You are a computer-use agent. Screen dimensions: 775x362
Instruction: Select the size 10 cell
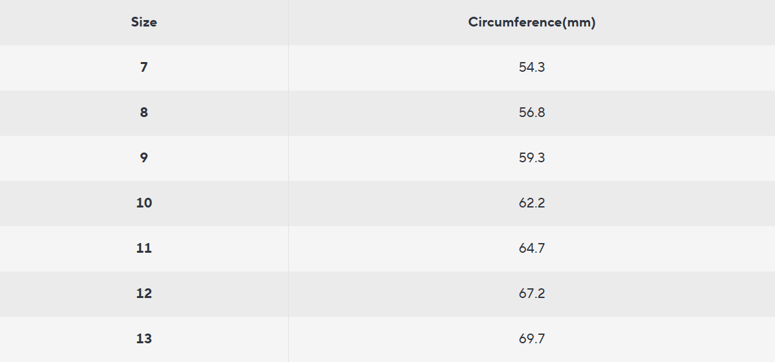[x=144, y=202]
